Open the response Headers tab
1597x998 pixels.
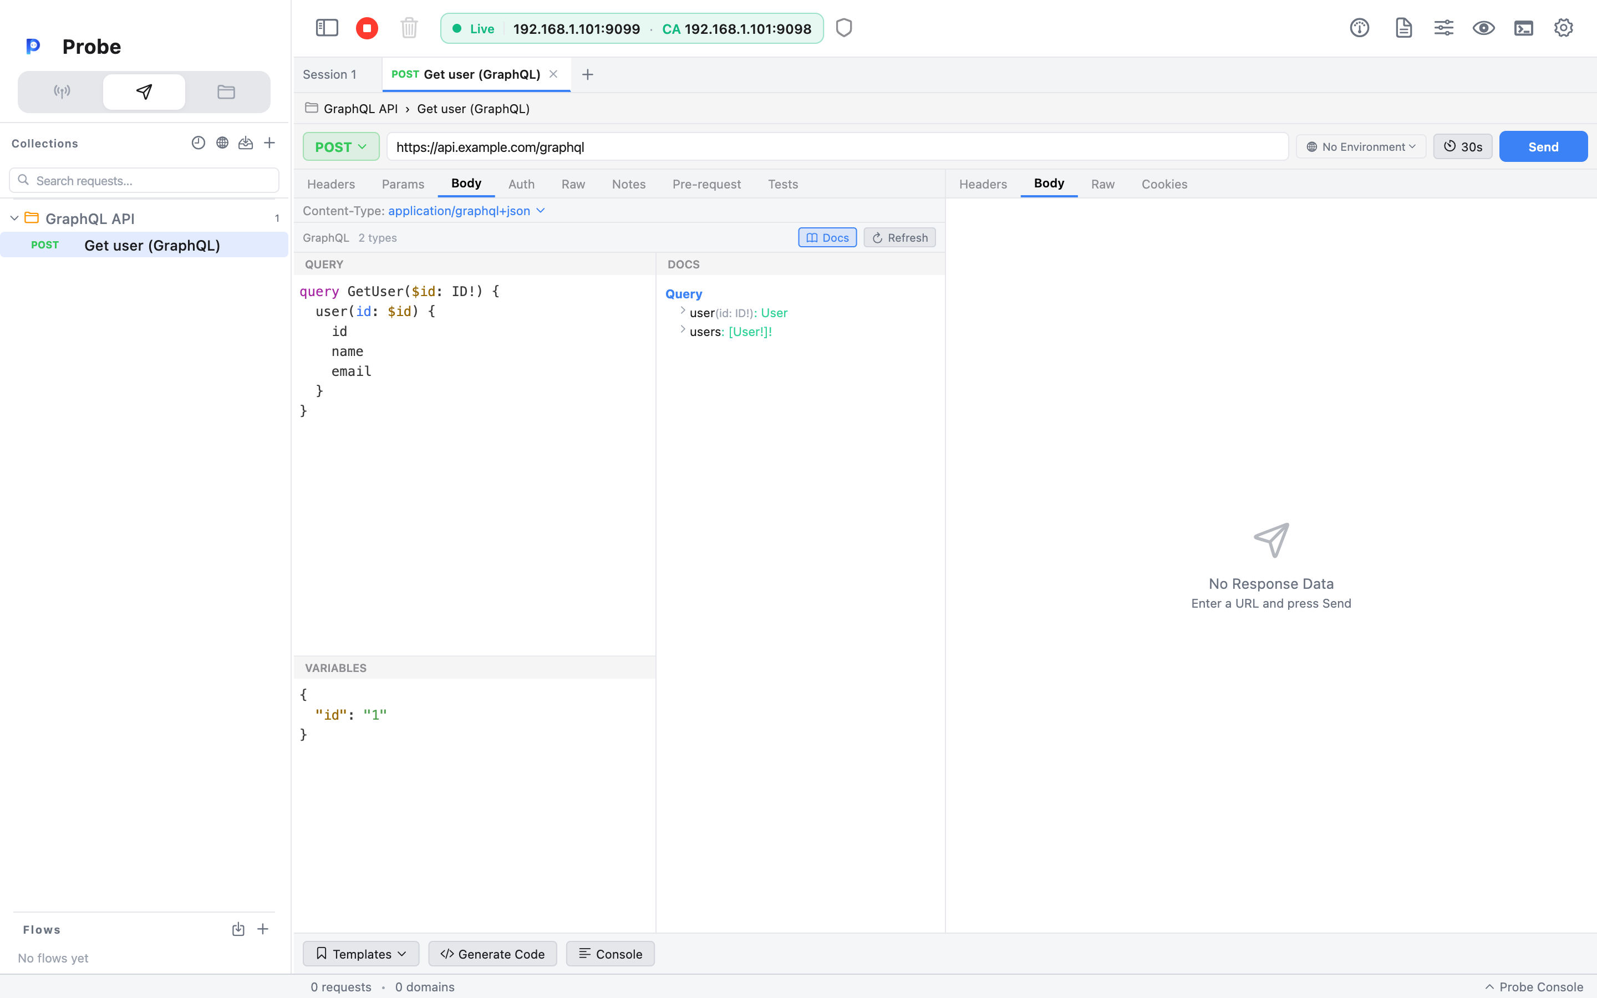983,184
